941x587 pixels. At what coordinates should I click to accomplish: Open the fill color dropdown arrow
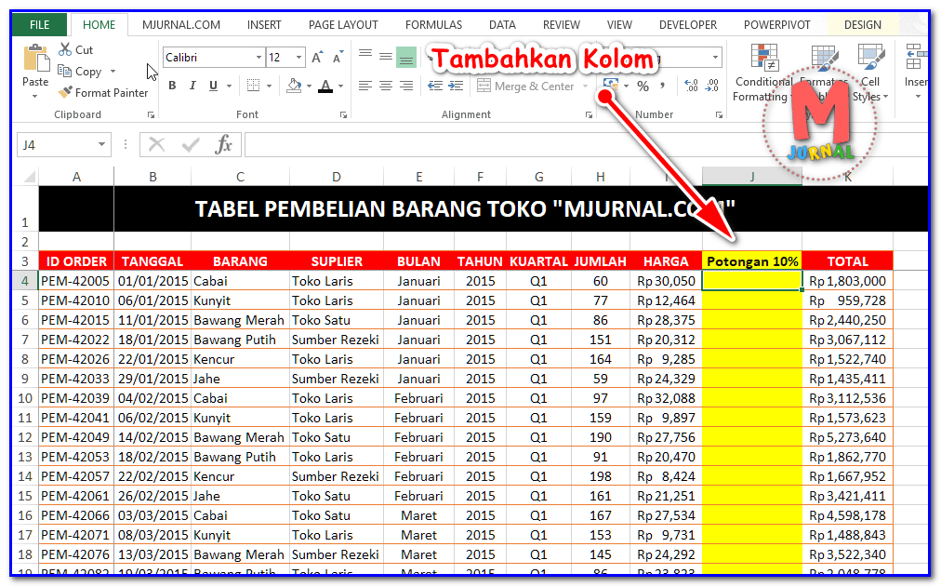[309, 87]
